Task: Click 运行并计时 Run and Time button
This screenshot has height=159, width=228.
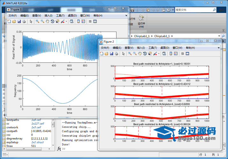Action: (x=141, y=21)
